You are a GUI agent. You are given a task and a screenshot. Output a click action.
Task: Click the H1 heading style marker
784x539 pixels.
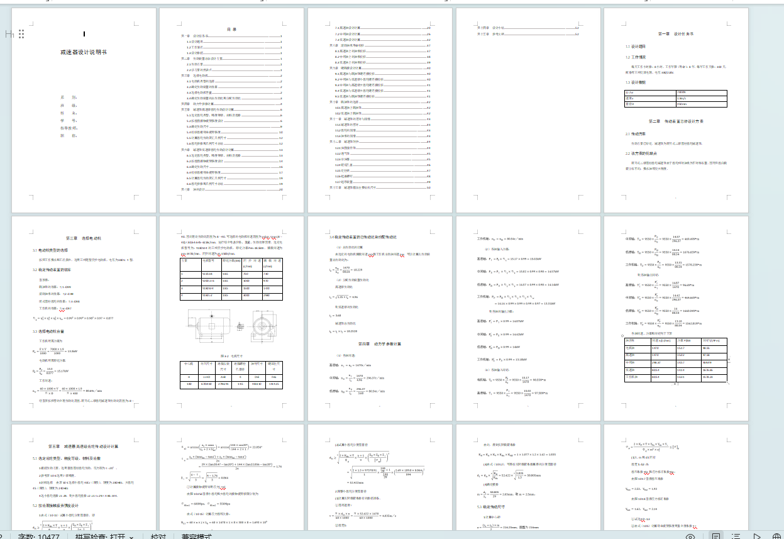point(9,34)
